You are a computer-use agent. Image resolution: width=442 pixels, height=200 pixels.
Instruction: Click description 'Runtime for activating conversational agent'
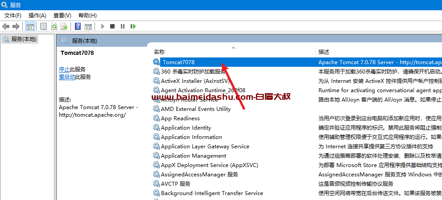(380, 90)
